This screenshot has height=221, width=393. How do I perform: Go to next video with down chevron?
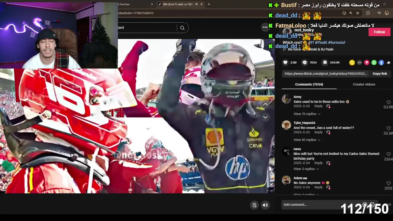click(265, 117)
